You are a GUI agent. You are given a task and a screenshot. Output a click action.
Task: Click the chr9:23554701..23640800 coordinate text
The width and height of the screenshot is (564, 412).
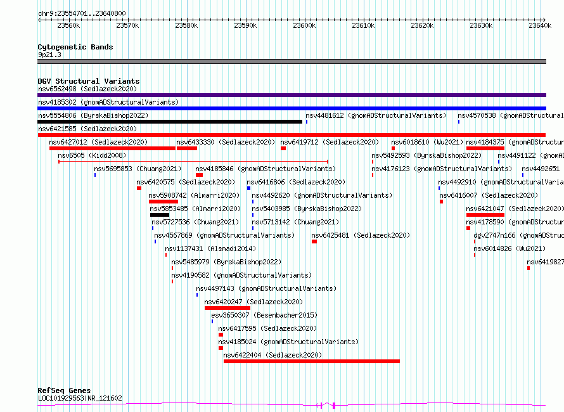[x=82, y=14]
